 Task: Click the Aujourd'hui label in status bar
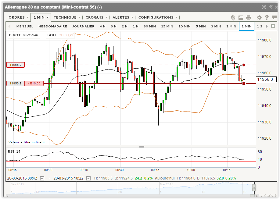pos(166,178)
